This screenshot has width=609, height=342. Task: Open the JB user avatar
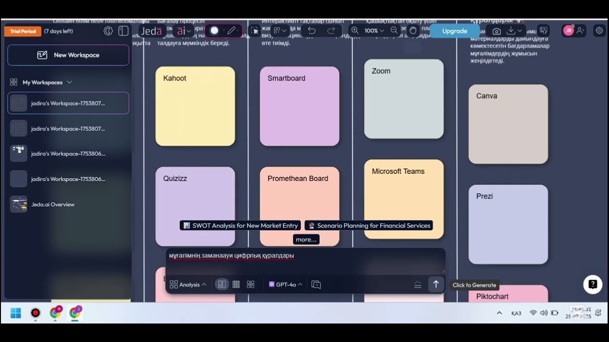pos(568,31)
